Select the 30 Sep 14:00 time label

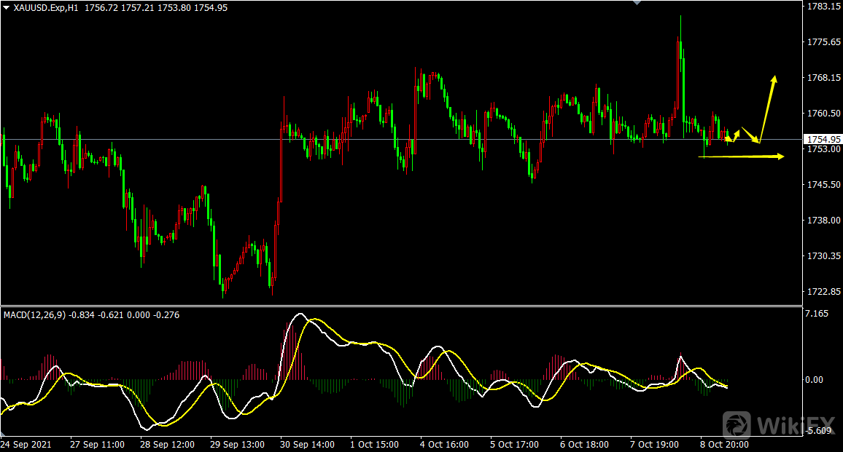[x=307, y=444]
